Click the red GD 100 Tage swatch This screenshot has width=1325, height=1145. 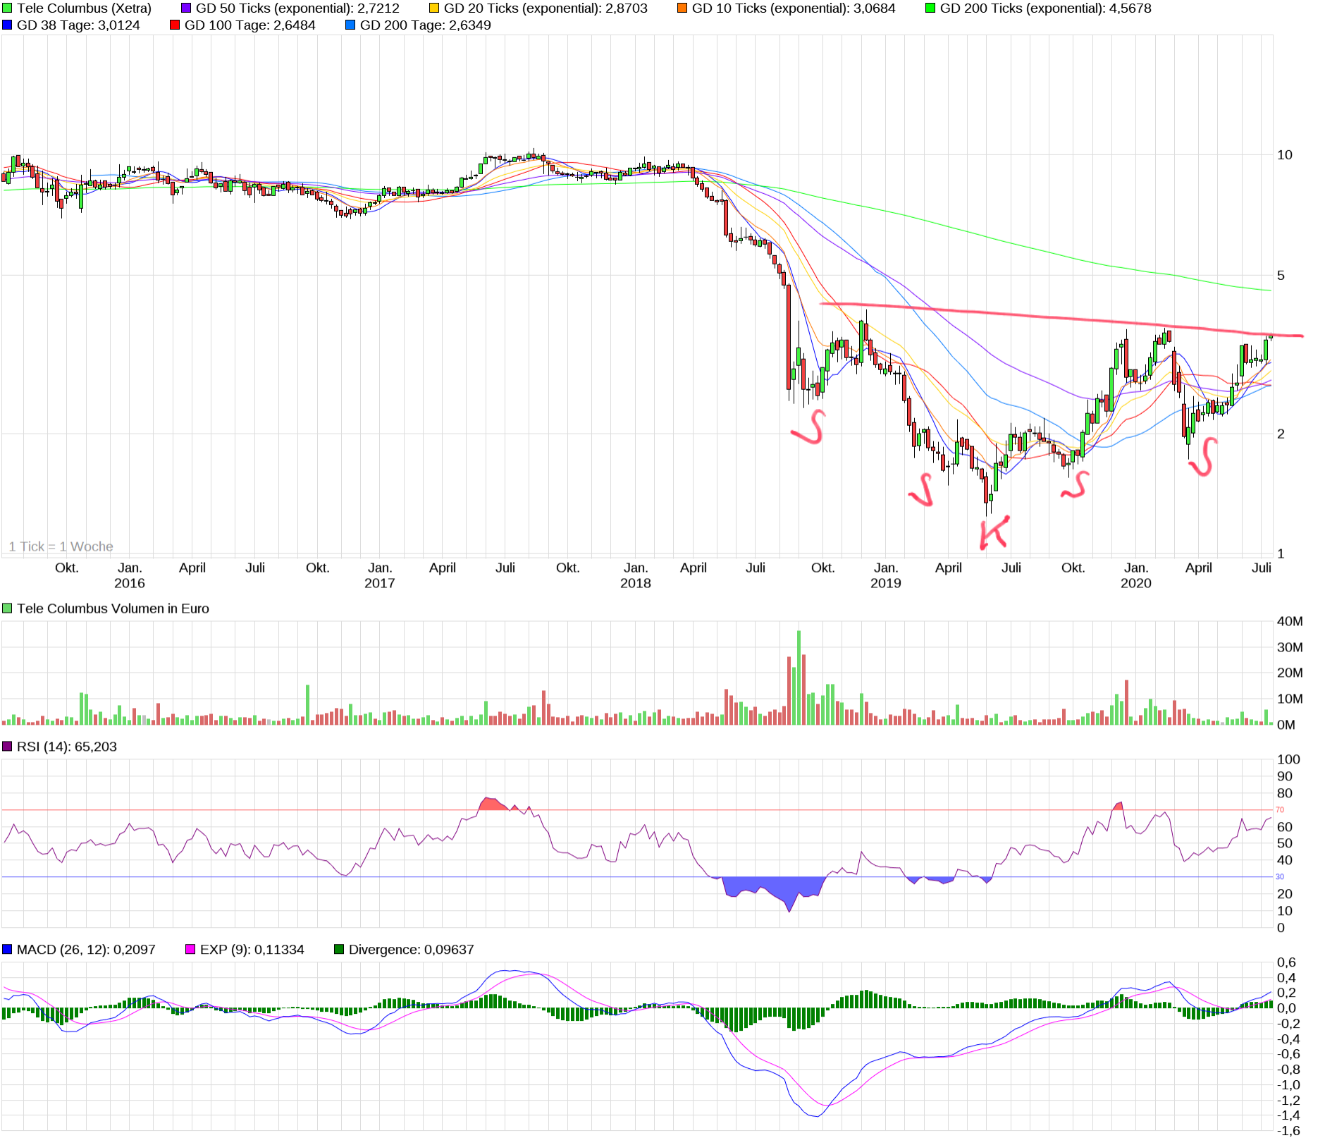pos(175,25)
